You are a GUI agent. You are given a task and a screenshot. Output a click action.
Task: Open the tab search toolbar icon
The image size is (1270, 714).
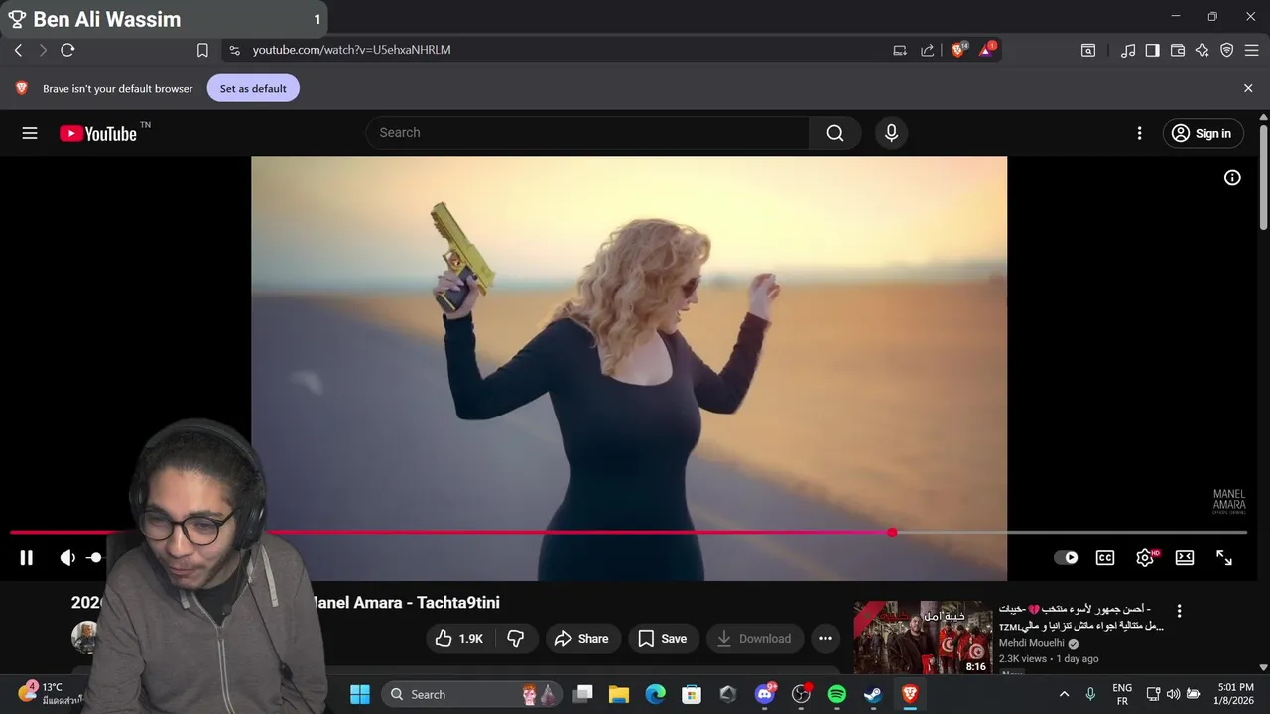tap(1088, 50)
